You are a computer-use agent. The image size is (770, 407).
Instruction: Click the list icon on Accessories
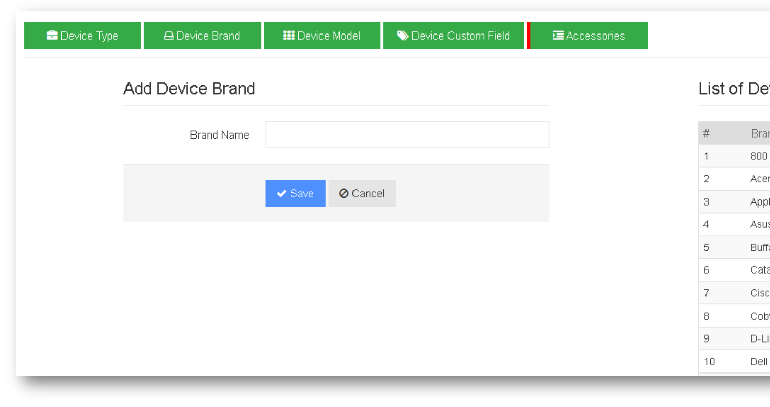pos(558,35)
